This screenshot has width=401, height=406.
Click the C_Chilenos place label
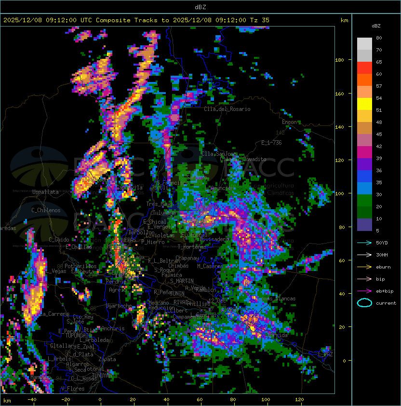[x=46, y=210]
